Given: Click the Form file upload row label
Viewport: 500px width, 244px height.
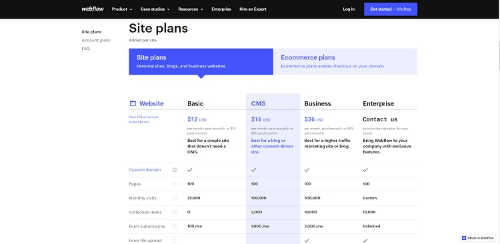Looking at the screenshot, I should (x=145, y=241).
